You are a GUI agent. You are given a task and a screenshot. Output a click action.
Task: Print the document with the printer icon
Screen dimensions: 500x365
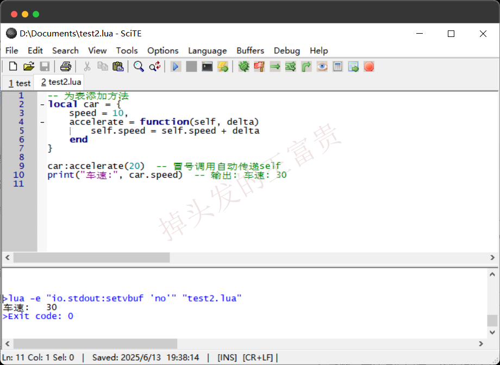[x=66, y=67]
